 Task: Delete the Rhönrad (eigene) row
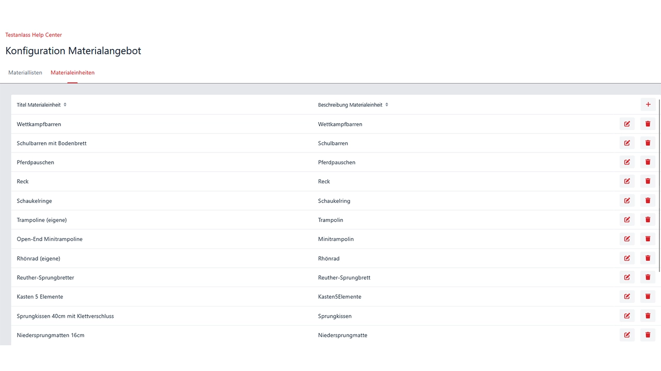(648, 258)
